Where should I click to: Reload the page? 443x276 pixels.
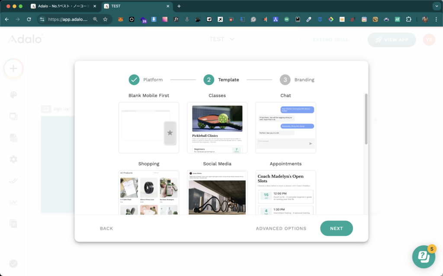pyautogui.click(x=29, y=19)
